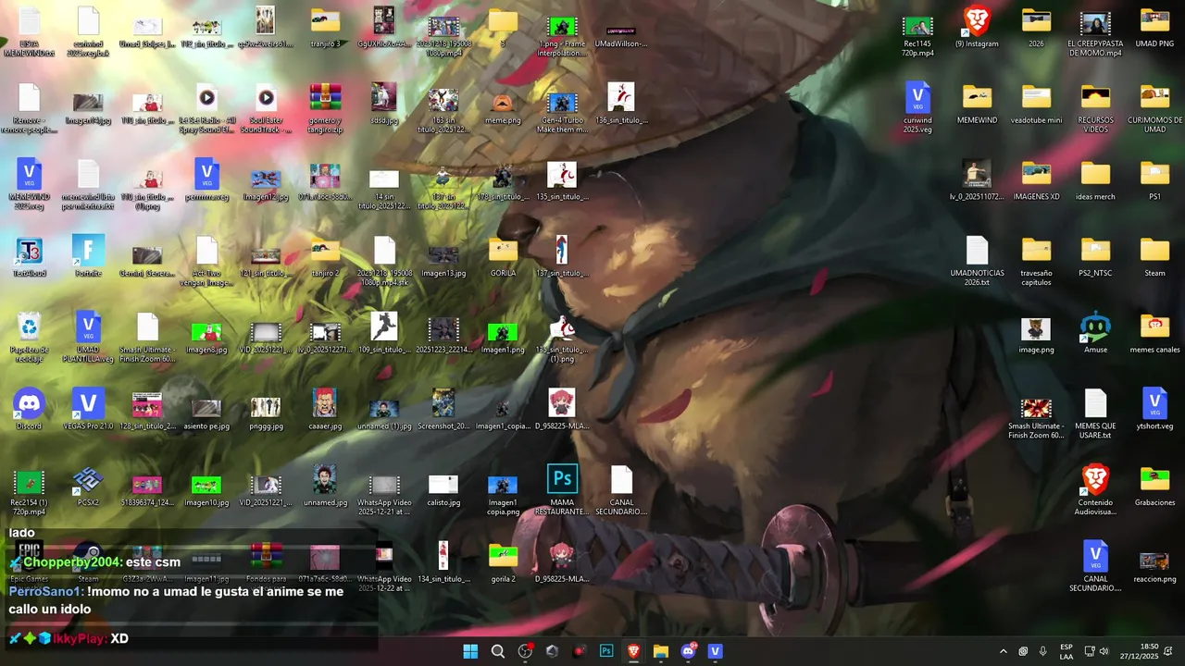This screenshot has height=666, width=1185.
Task: Select the ytshort.veg project file
Action: [x=1154, y=411]
